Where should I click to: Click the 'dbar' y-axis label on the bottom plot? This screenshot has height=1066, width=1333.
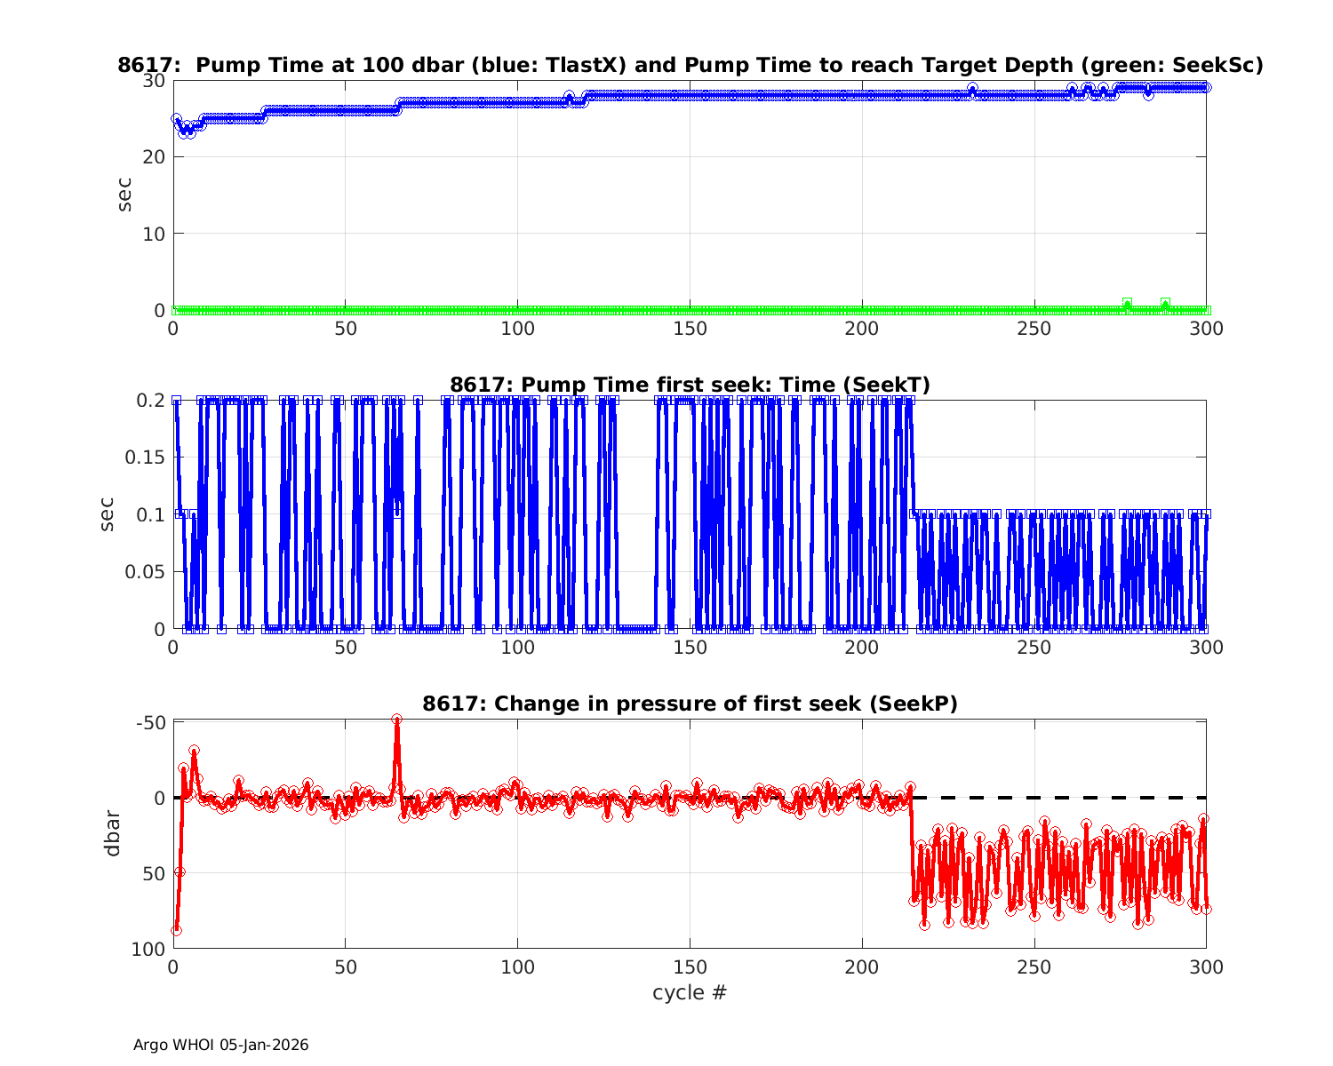[x=112, y=832]
